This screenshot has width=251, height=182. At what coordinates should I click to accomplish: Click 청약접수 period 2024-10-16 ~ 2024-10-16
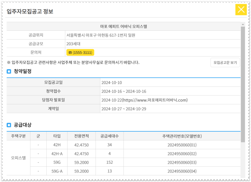click(x=124, y=92)
